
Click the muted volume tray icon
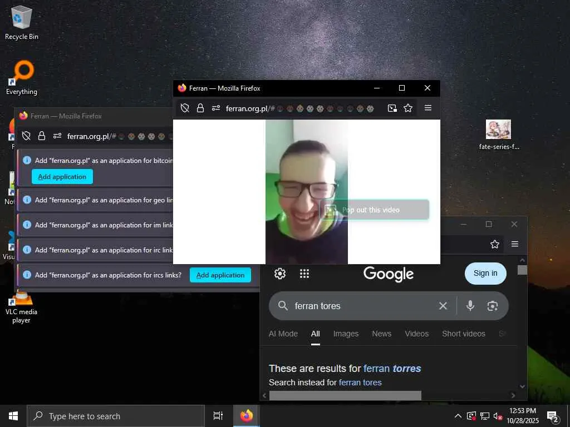[498, 416]
